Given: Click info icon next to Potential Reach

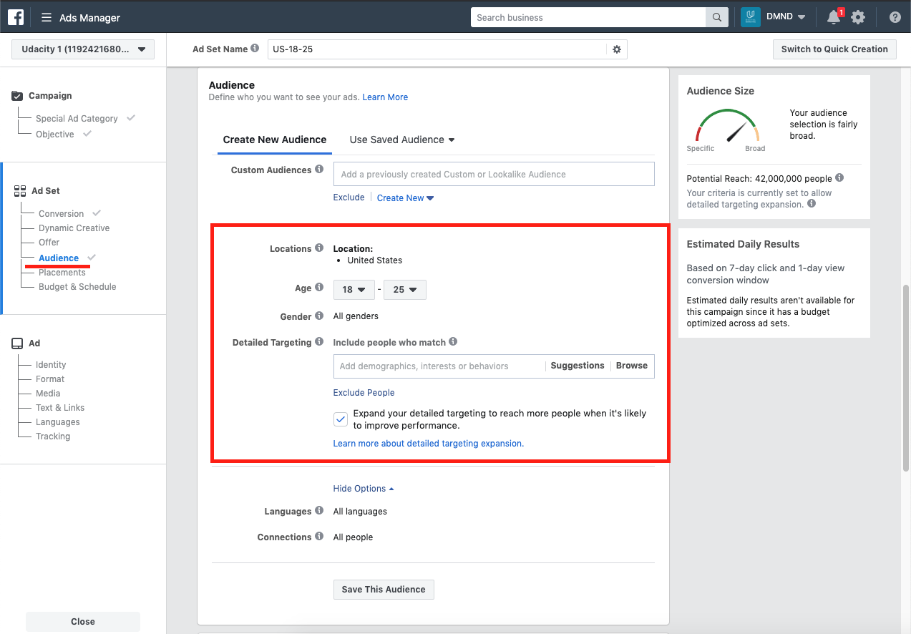Looking at the screenshot, I should tap(839, 178).
